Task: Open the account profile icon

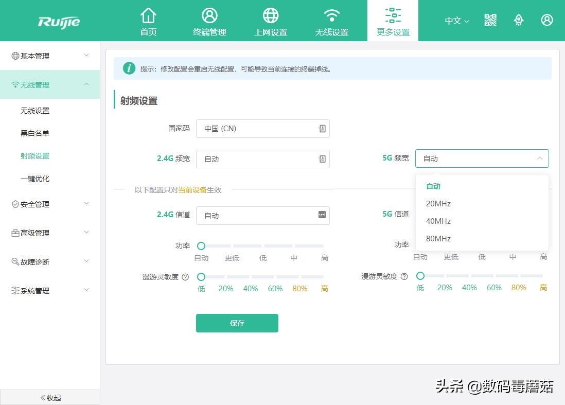Action: (546, 20)
